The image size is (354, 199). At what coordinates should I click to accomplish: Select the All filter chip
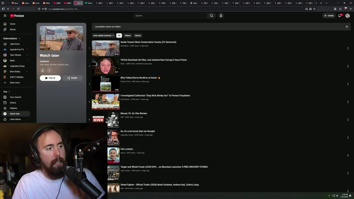point(119,35)
